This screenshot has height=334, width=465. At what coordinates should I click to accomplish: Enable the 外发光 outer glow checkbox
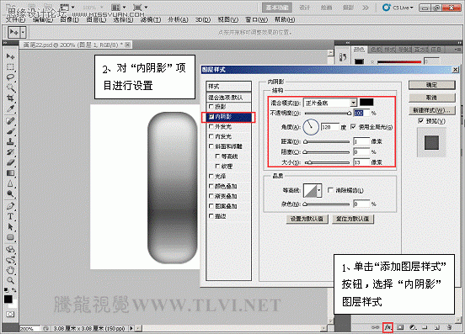coord(211,126)
